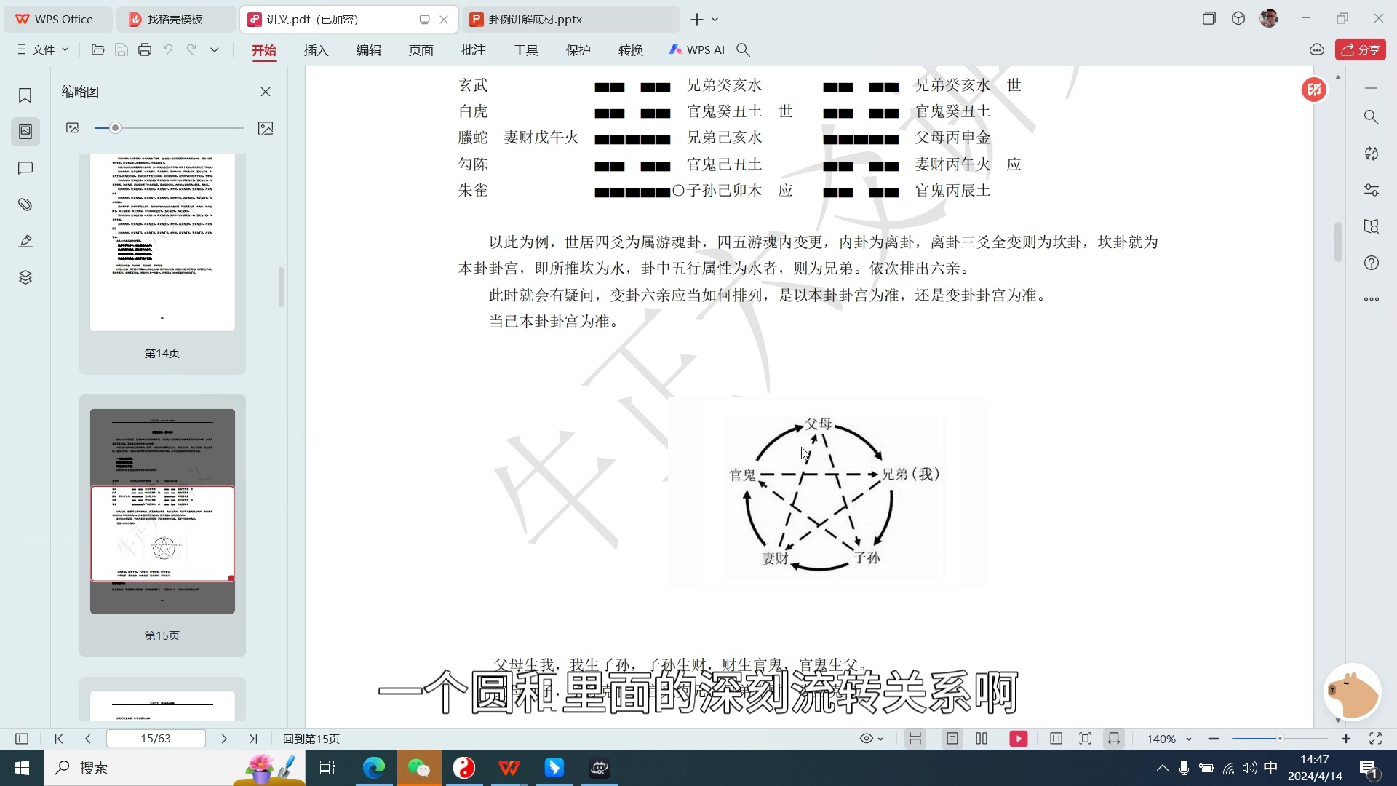Open new tab dropdown arrow

715,20
